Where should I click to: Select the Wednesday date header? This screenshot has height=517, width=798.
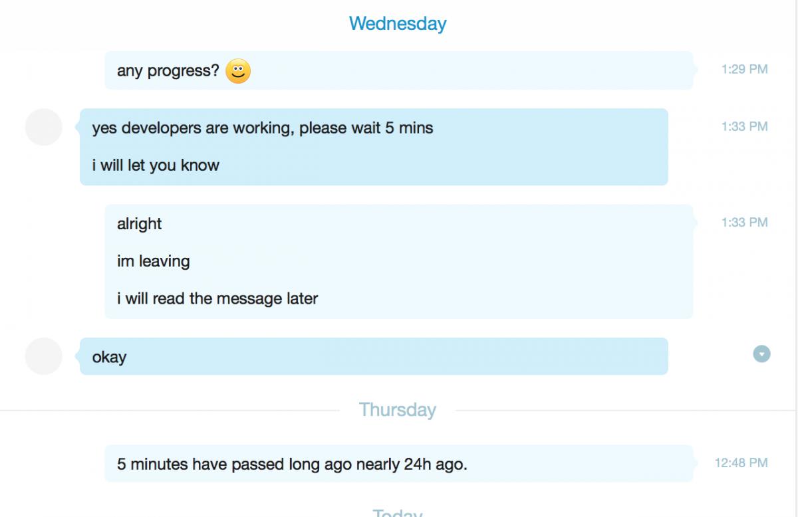[398, 24]
